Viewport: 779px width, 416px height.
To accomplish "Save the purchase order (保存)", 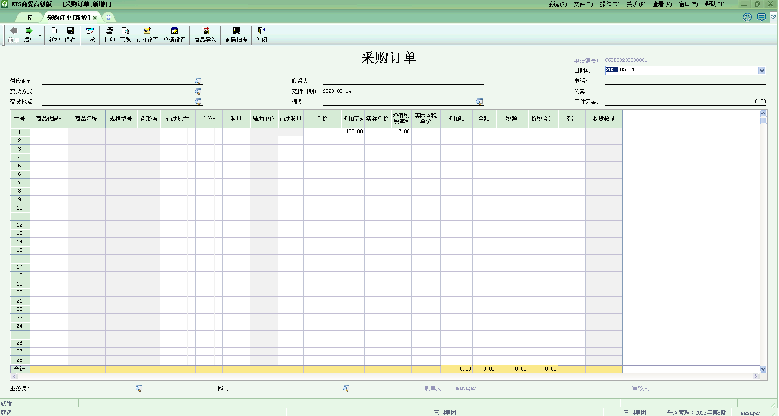I will [70, 35].
